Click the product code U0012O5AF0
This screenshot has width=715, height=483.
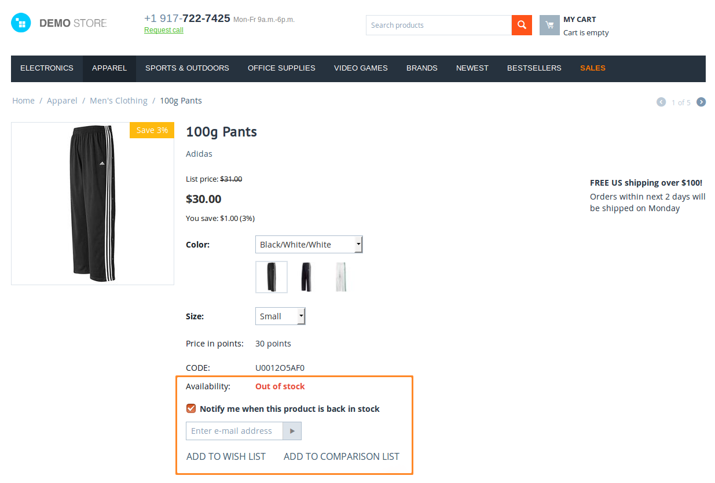click(280, 368)
